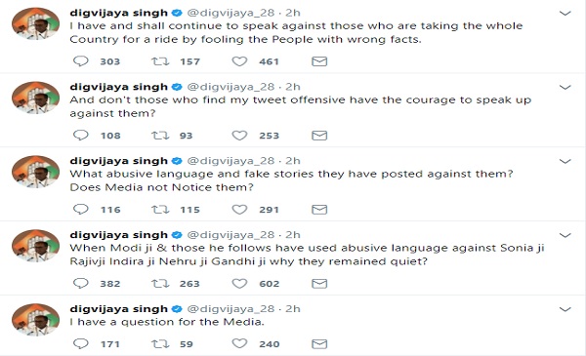Retweet the 'question for the Media' tweet
Image resolution: width=586 pixels, height=356 pixels.
pos(160,343)
